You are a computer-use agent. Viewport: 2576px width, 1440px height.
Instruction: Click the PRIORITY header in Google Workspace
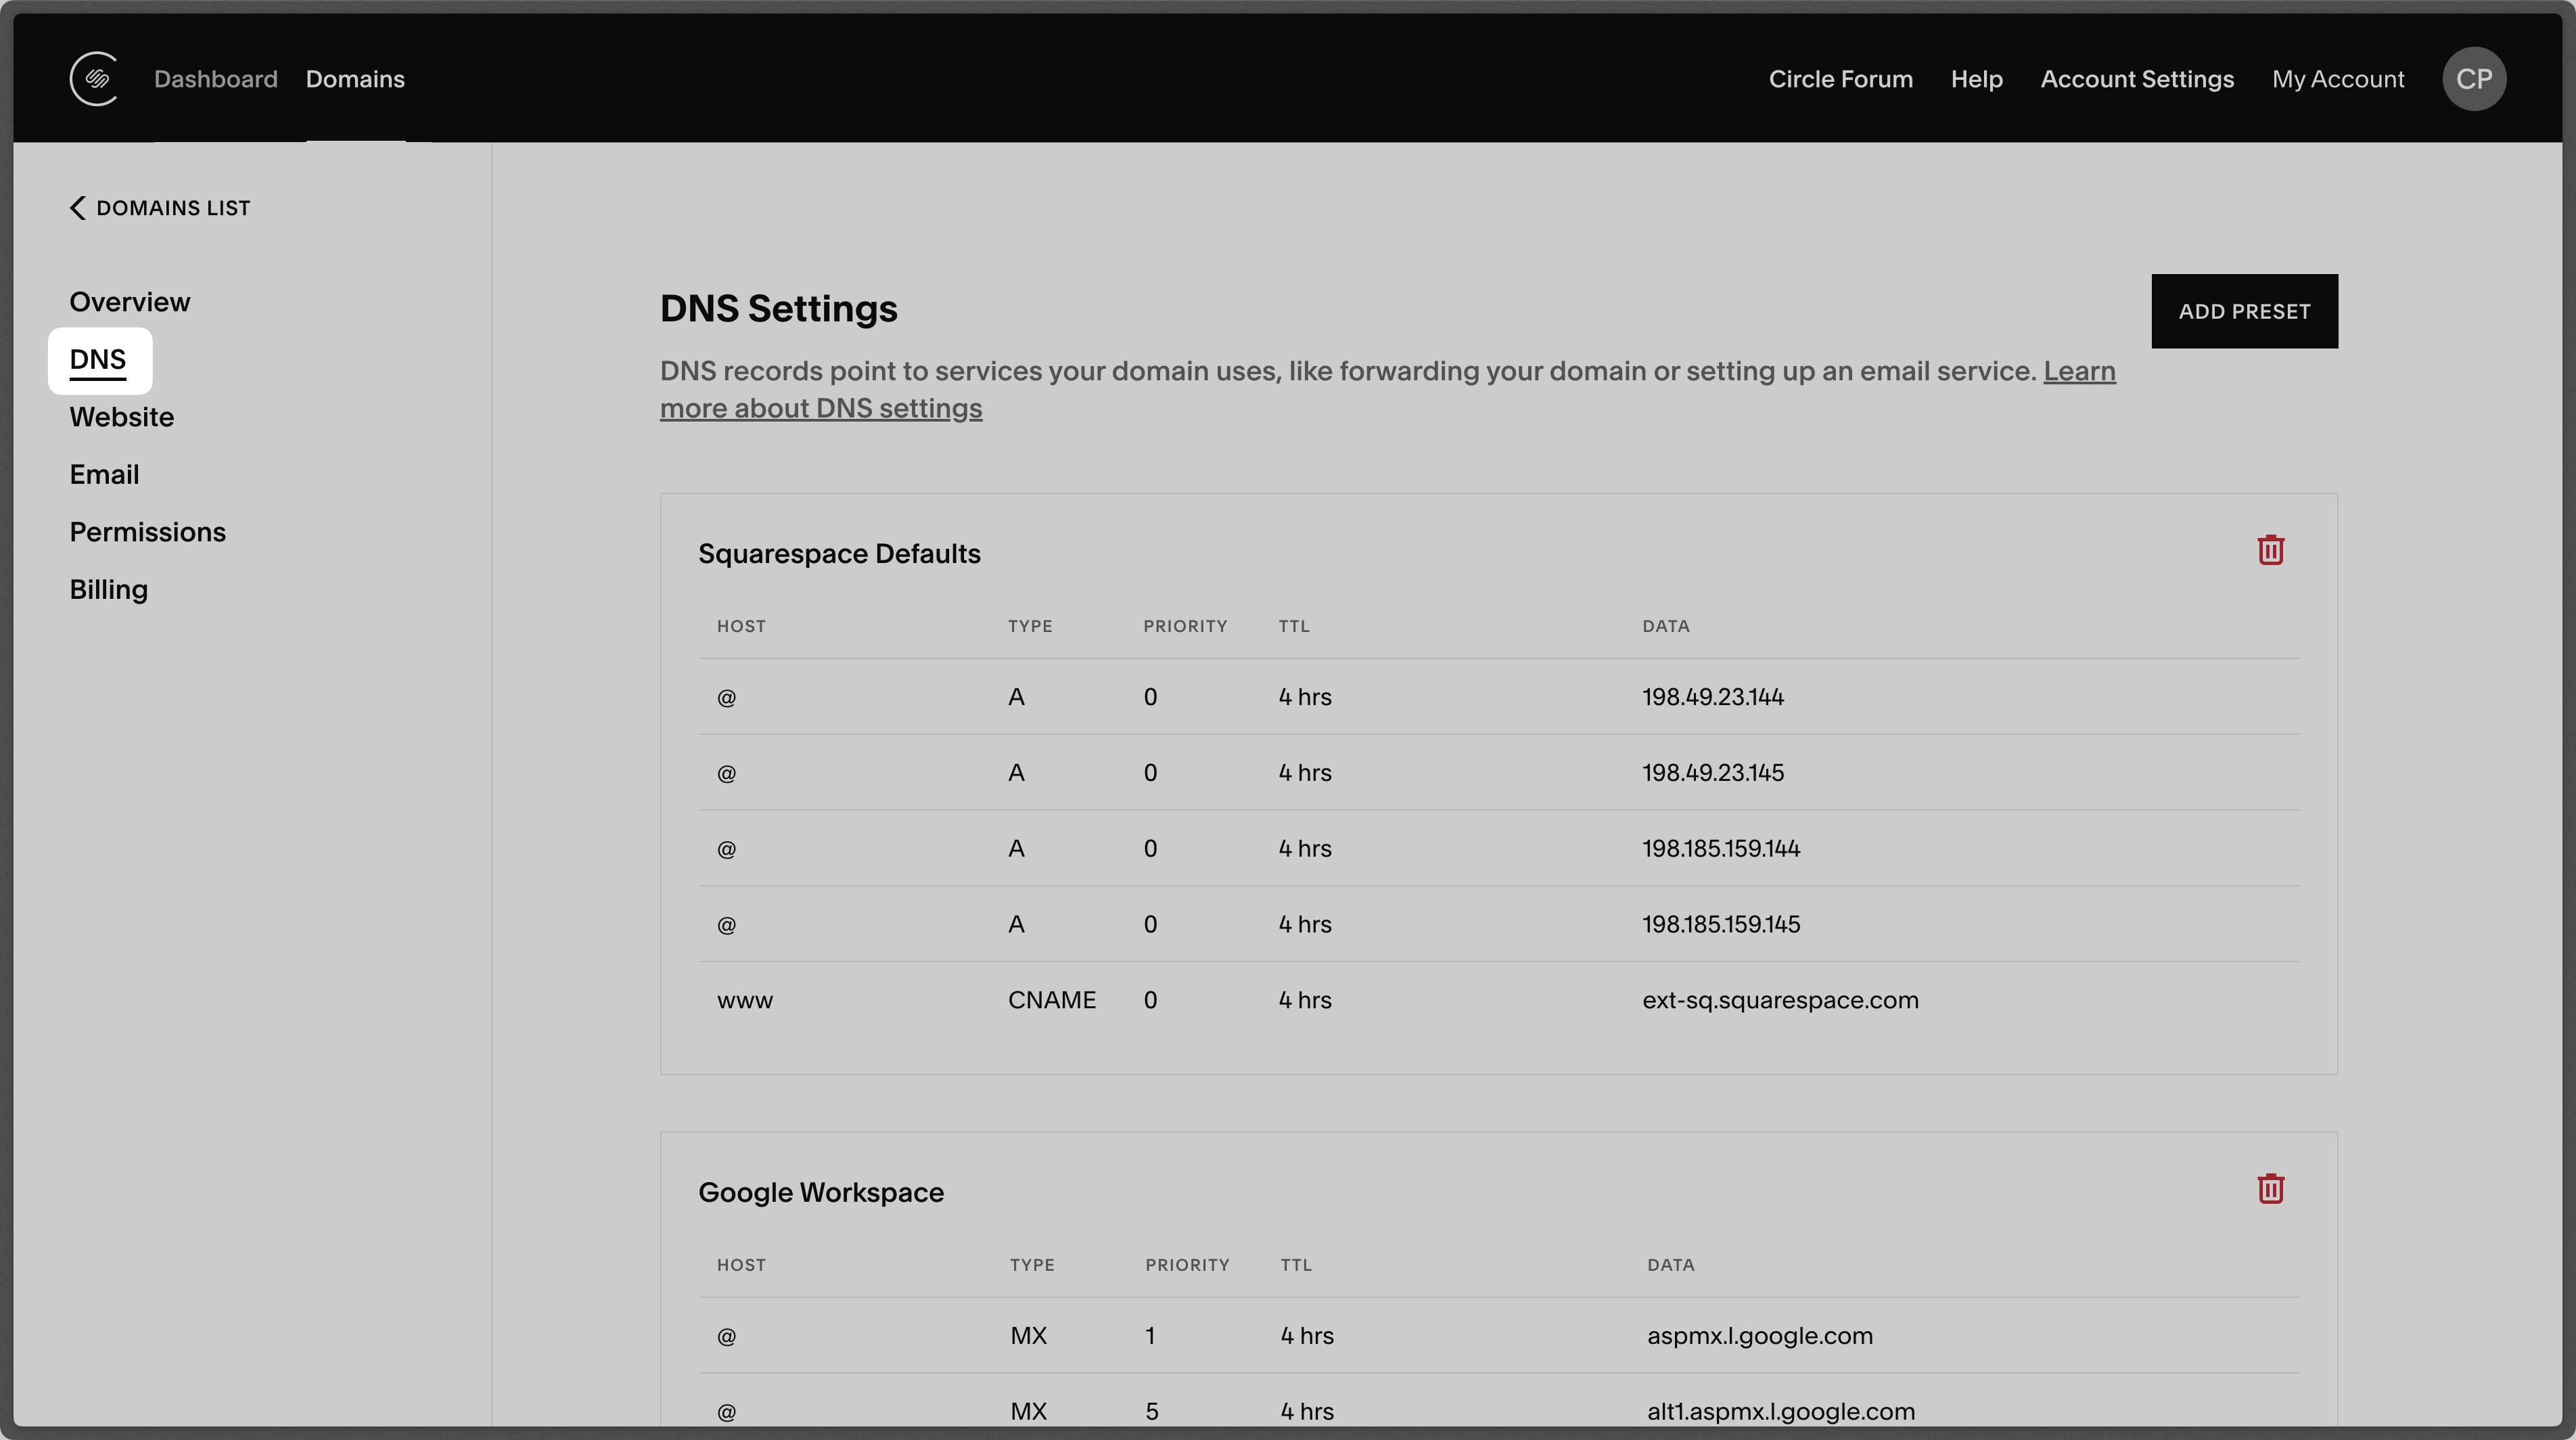1187,1266
